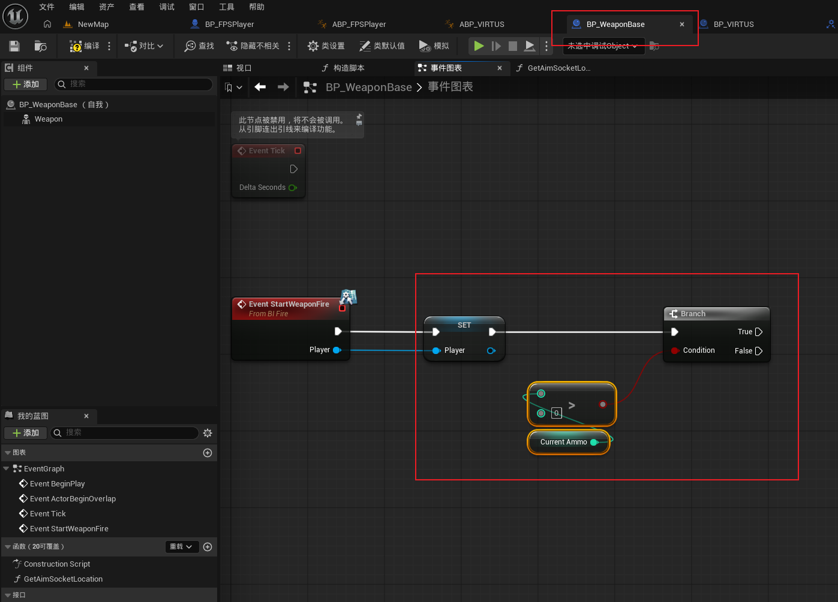The image size is (838, 602).
Task: Toggle Hide Unrelated (隐藏不相关) nodes
Action: coord(253,46)
